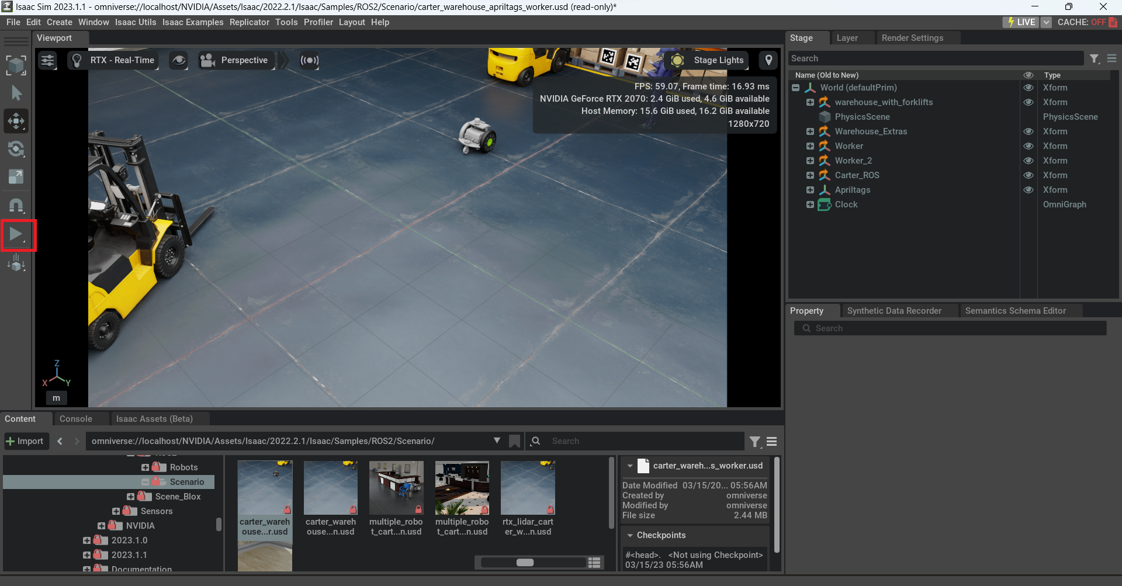1122x586 pixels.
Task: Open the select-mode cube tool
Action: [x=16, y=65]
